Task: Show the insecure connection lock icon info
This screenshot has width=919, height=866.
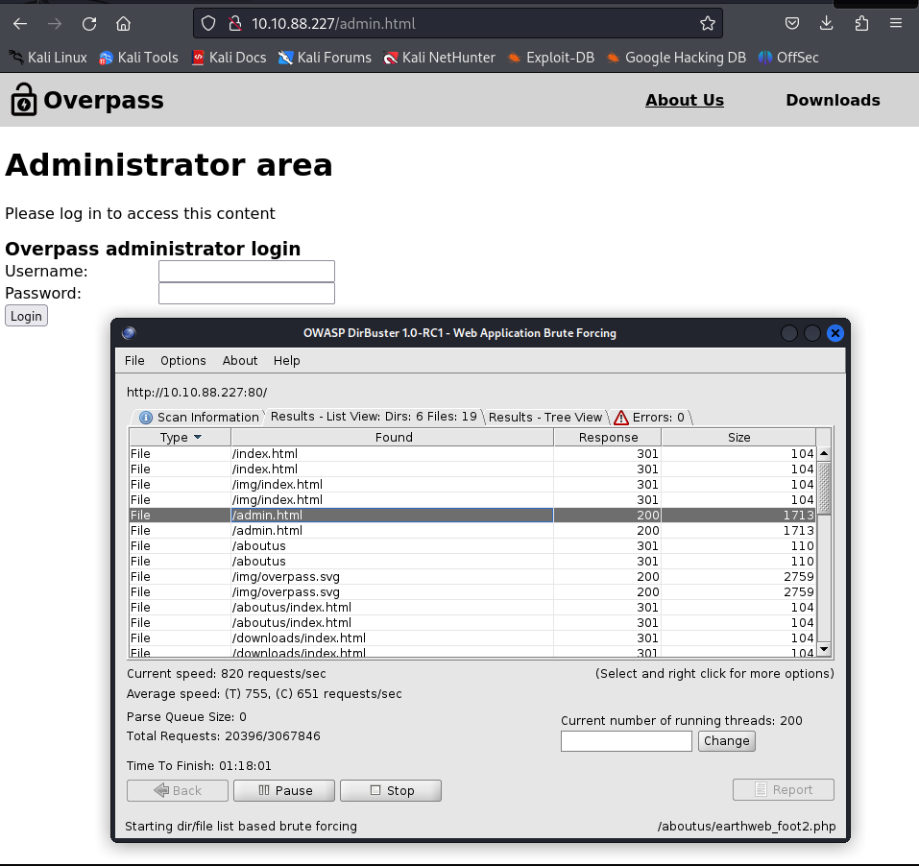Action: point(235,23)
